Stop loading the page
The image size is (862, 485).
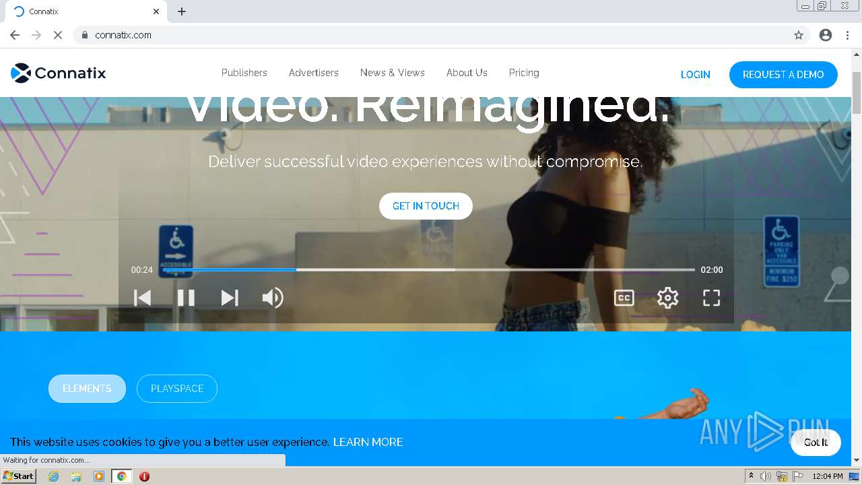tap(58, 35)
